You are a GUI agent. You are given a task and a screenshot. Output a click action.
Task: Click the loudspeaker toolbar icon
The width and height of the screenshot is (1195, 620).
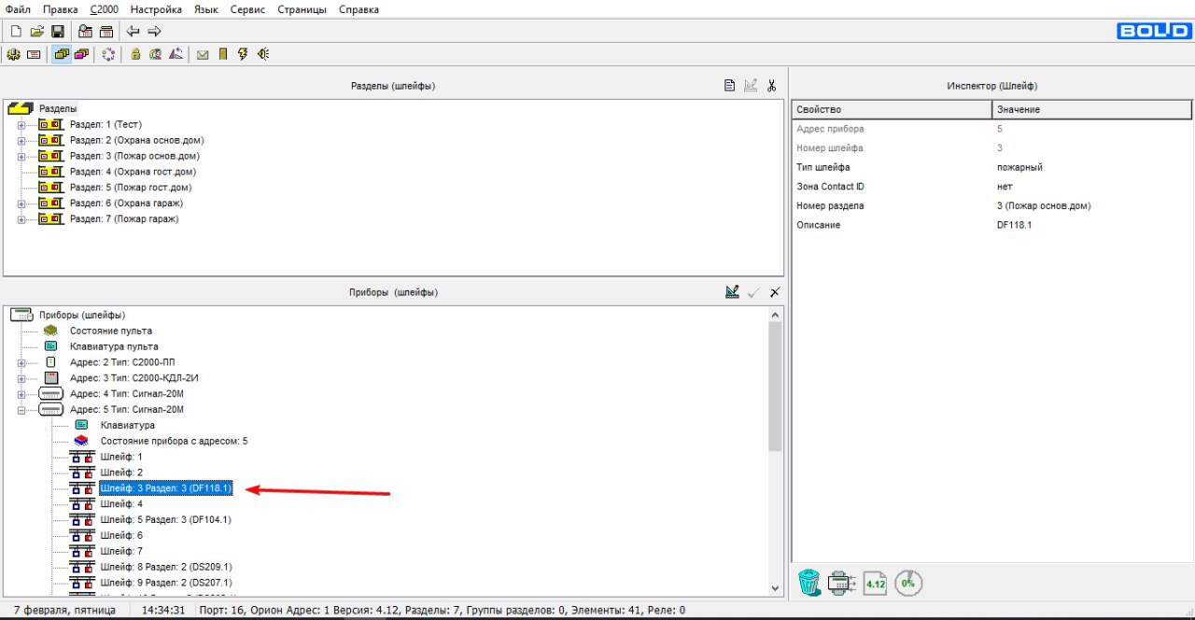tap(263, 54)
